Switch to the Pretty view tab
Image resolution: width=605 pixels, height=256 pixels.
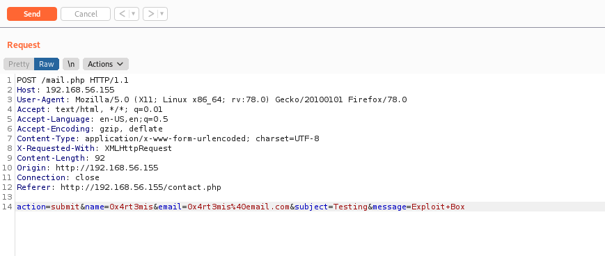point(19,64)
